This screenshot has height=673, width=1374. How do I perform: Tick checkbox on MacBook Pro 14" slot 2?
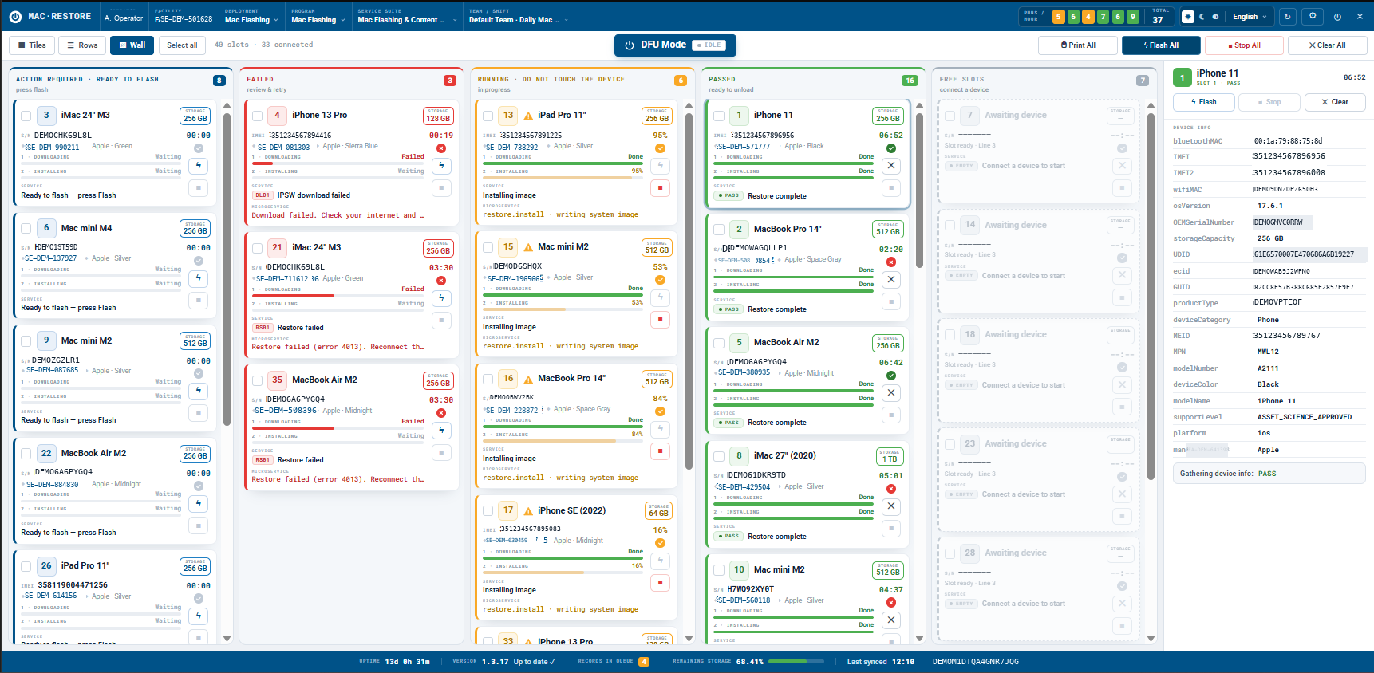click(719, 230)
